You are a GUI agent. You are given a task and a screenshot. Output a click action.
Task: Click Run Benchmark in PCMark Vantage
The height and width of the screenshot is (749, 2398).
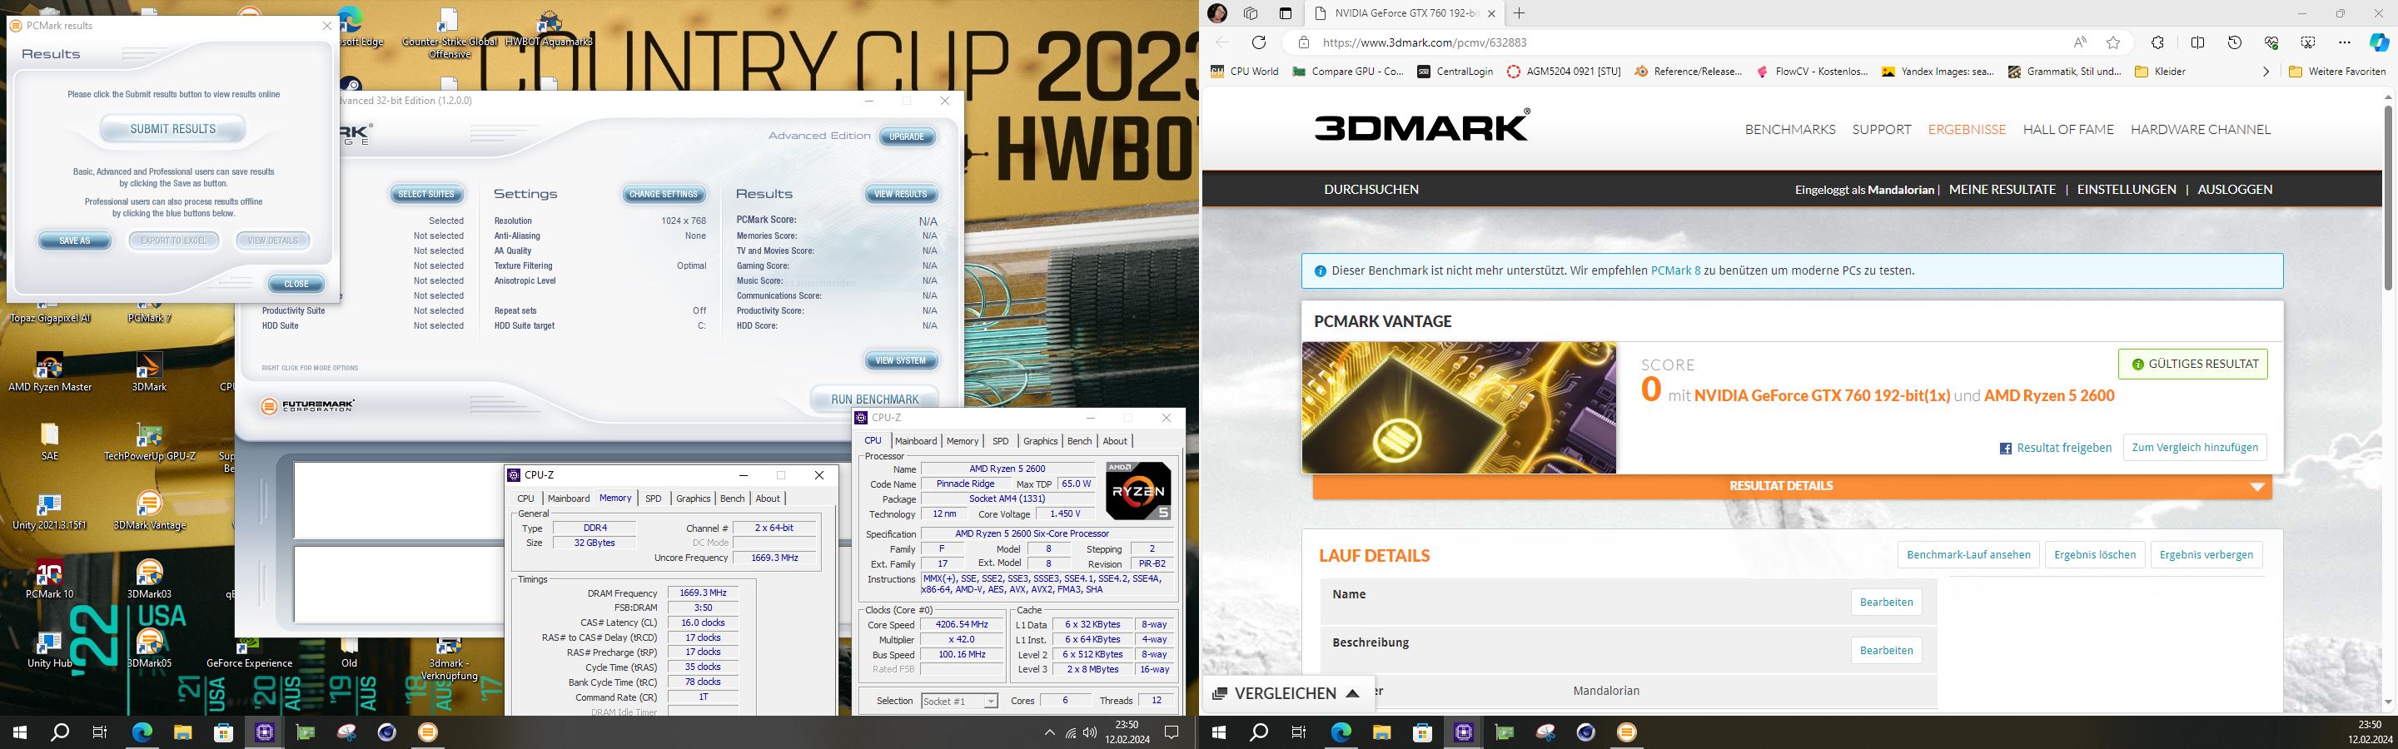874,399
